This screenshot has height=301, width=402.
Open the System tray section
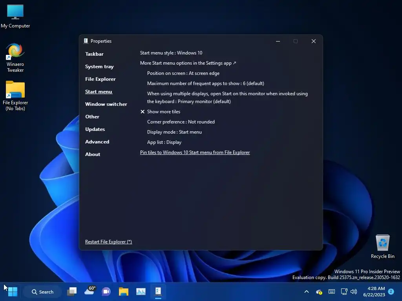99,67
